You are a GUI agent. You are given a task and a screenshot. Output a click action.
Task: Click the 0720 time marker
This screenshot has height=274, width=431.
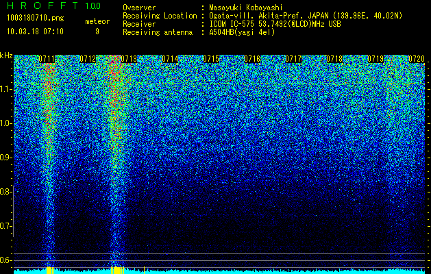(417, 59)
